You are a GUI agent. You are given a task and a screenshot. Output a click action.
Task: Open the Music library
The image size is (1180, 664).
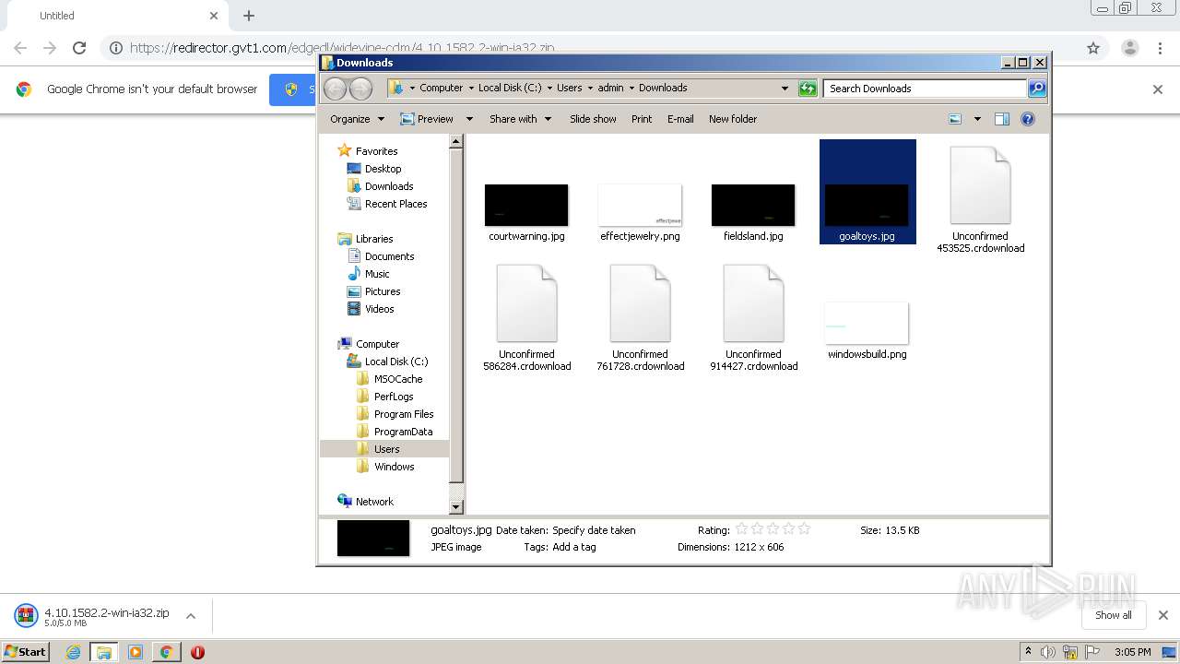click(x=369, y=274)
